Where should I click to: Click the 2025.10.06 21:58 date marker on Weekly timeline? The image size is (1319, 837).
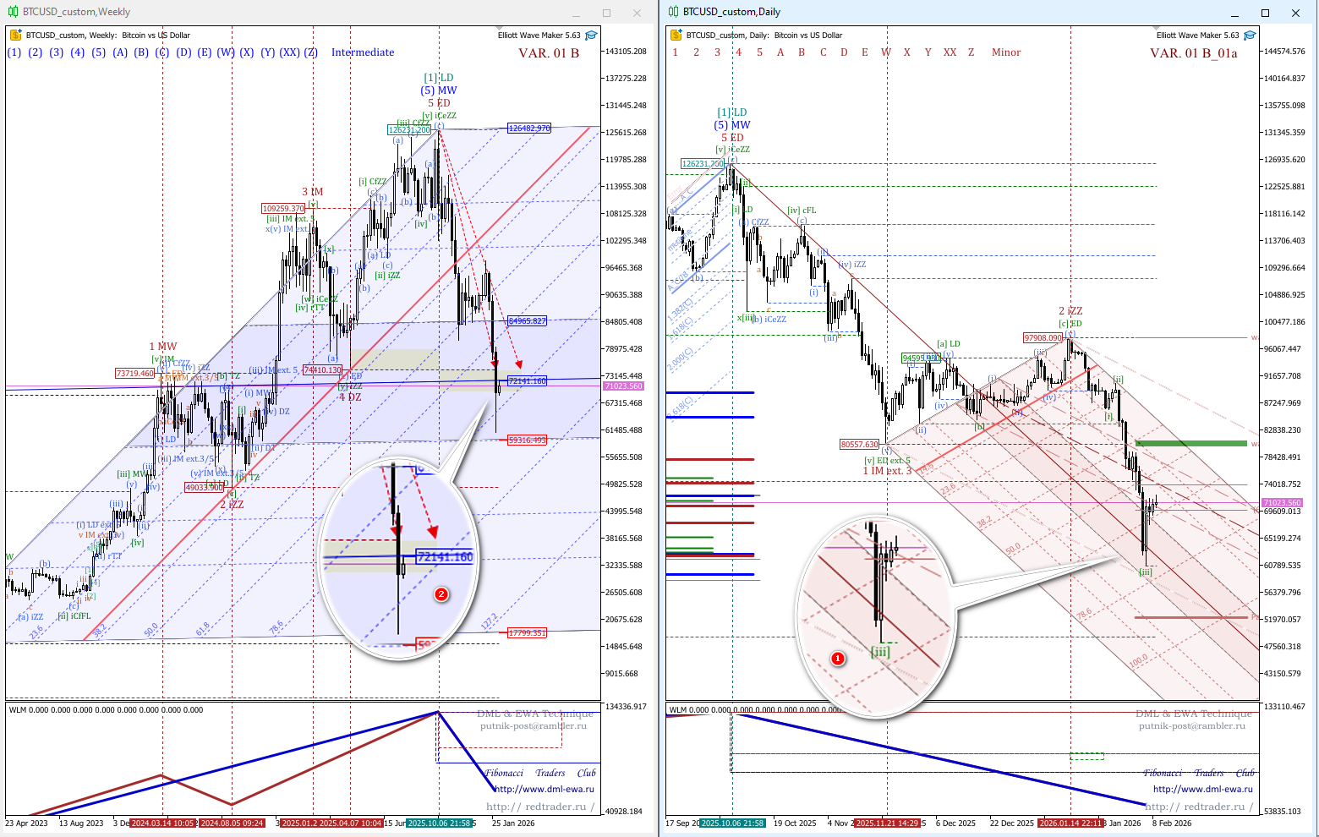[x=438, y=823]
